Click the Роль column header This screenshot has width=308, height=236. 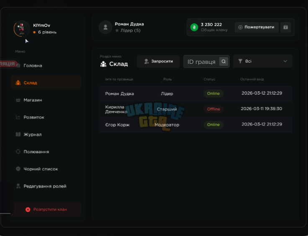tap(167, 79)
